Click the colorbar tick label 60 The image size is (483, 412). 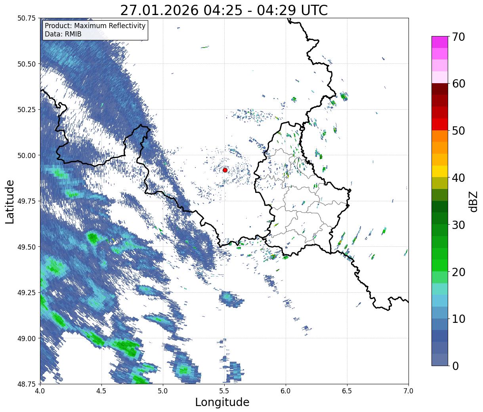[x=458, y=84]
